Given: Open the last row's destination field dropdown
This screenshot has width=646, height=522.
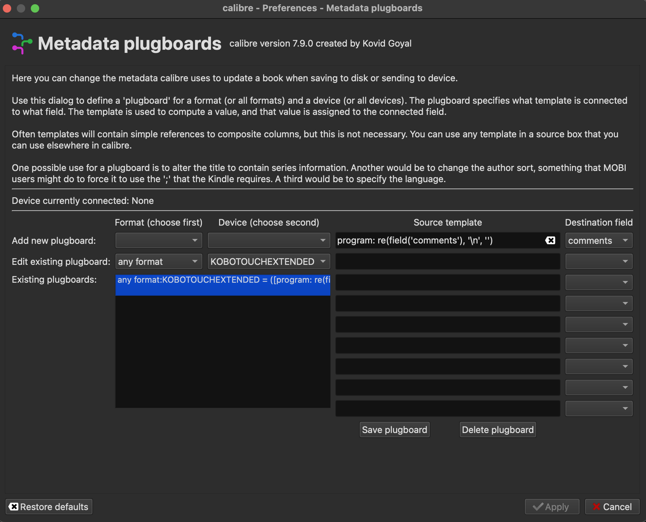Looking at the screenshot, I should [599, 408].
